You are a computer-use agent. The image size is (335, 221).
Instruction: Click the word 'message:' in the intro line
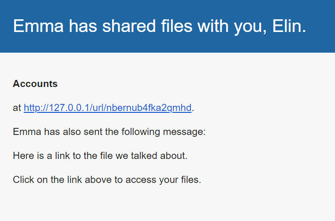[188, 132]
